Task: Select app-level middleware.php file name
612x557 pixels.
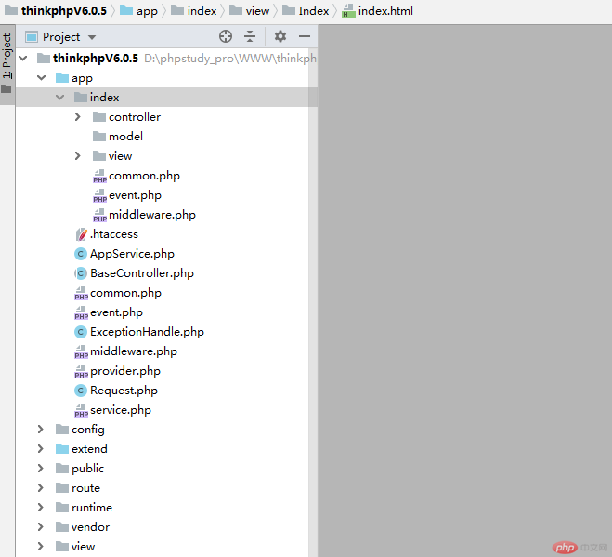Action: coord(134,351)
